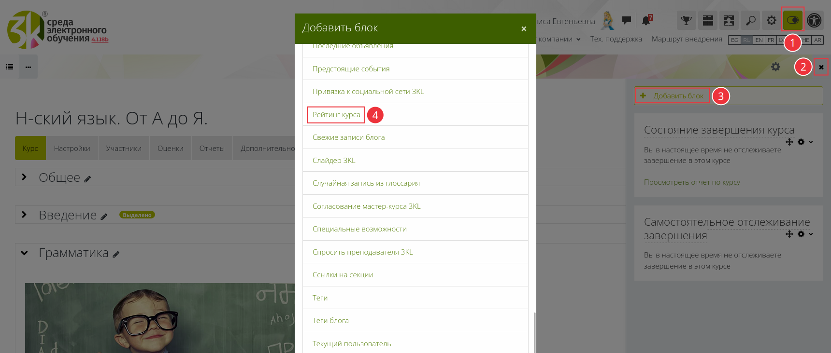Move the Самостоятельное отслеживание завершения block
This screenshot has width=831, height=353.
(x=789, y=234)
